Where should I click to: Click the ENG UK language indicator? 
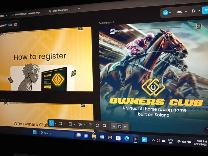coord(171,141)
